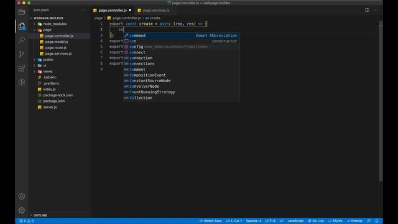Click 'page.controller.js' breadcrumb item
398x224 pixels.
[x=126, y=18]
